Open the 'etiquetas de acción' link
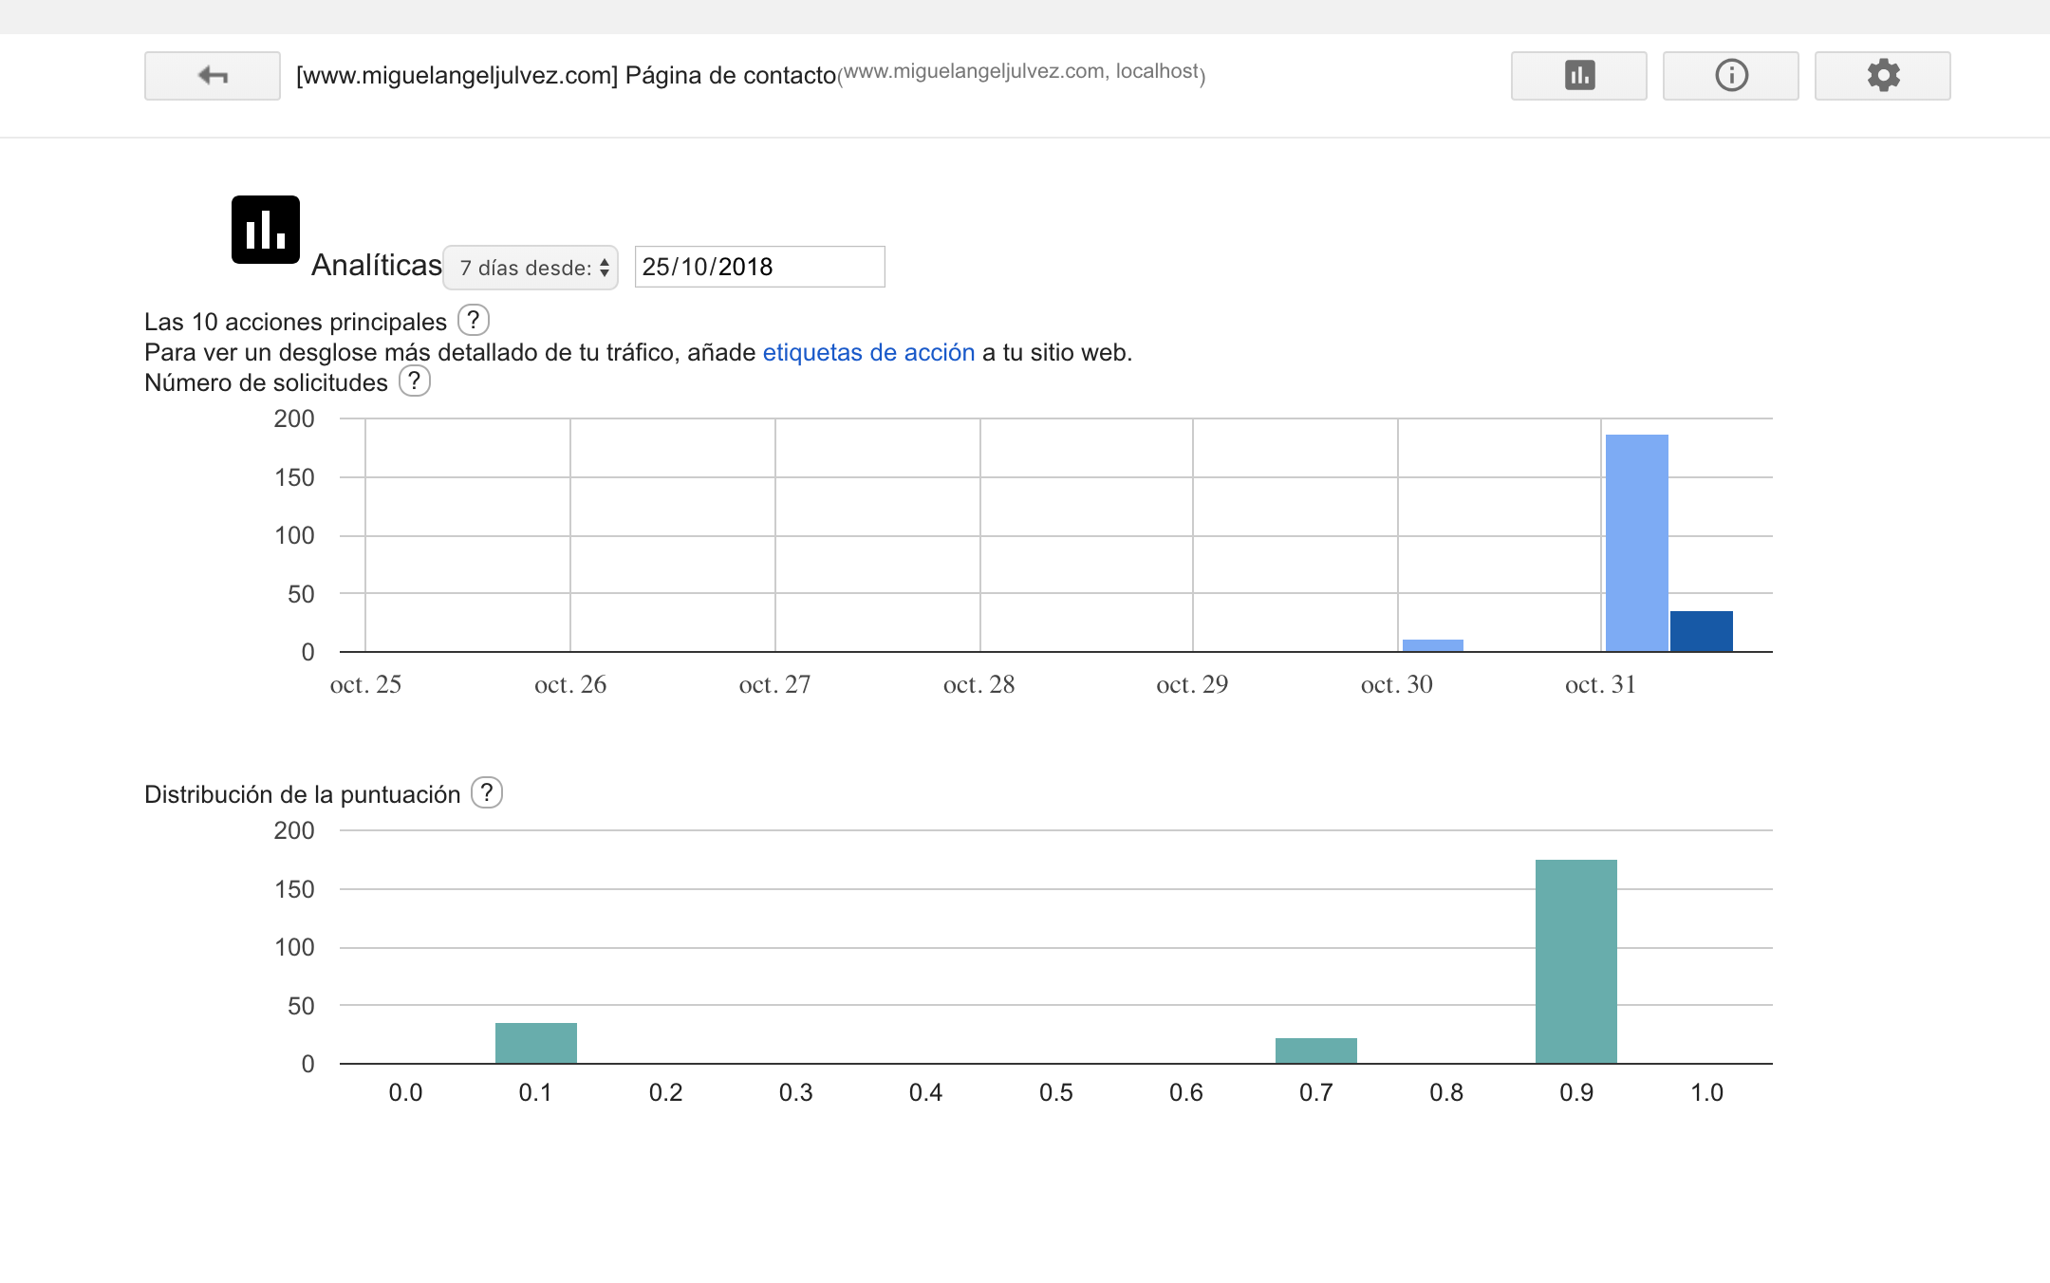This screenshot has height=1283, width=2050. 868,353
